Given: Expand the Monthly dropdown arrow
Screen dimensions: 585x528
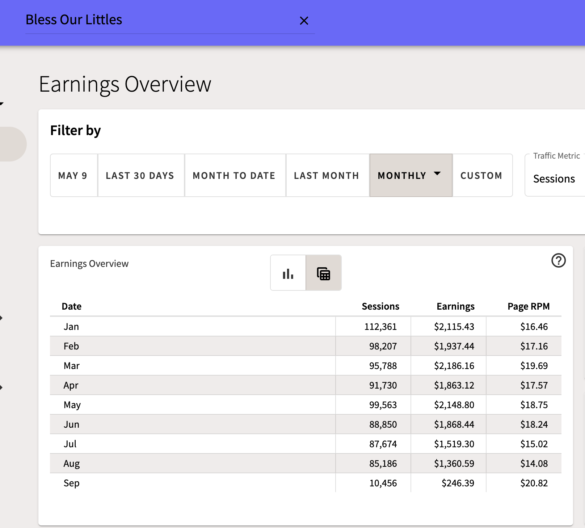Looking at the screenshot, I should (437, 173).
